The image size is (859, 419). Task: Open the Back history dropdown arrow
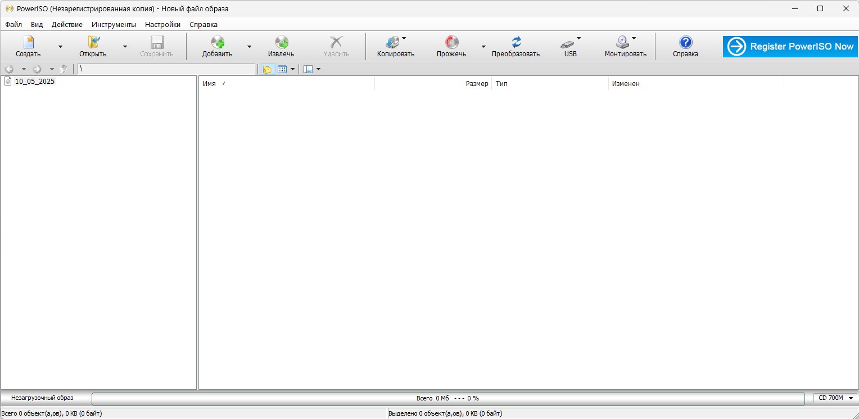(24, 69)
